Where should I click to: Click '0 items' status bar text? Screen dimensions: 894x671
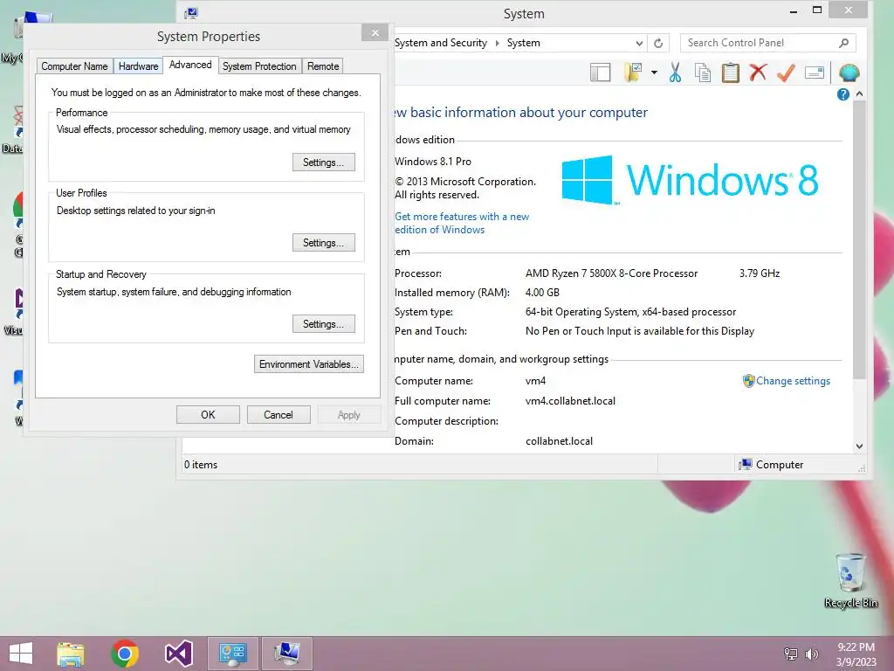201,465
